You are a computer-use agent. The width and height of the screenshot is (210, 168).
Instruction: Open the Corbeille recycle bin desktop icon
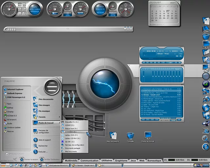tap(130, 136)
